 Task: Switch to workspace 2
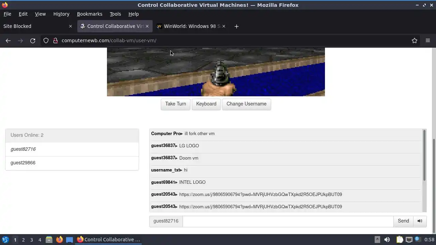23,240
